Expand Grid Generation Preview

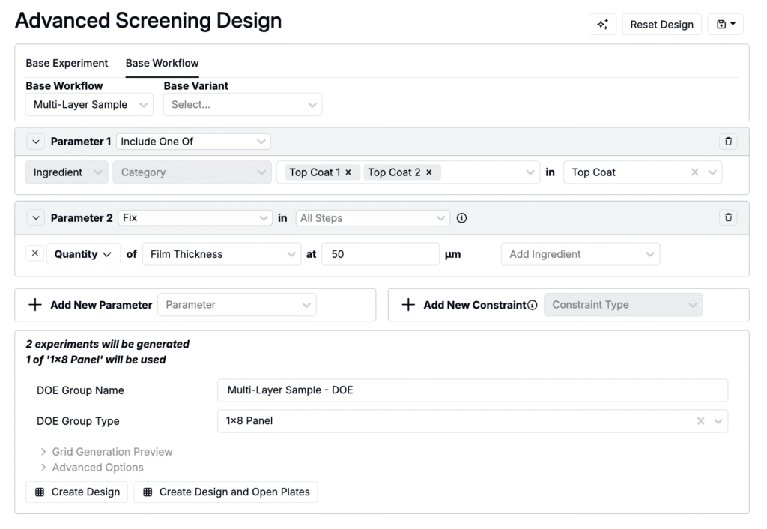112,452
